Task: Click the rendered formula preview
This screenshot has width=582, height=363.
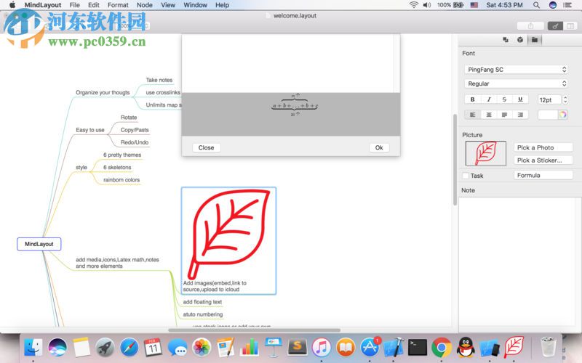Action: tap(295, 105)
